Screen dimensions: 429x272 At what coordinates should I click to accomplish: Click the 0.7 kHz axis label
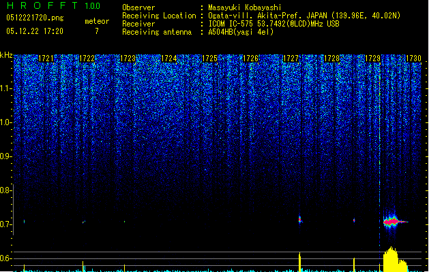pos(5,224)
